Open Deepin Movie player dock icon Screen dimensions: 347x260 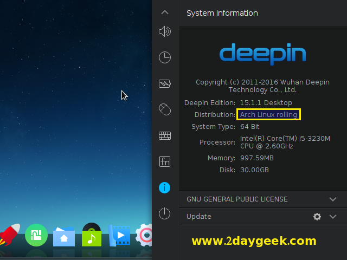click(119, 236)
